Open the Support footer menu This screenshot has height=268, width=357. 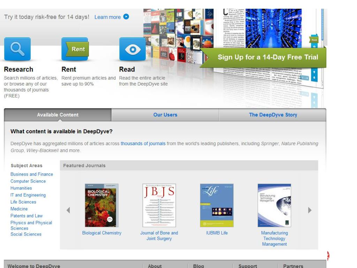pyautogui.click(x=248, y=266)
